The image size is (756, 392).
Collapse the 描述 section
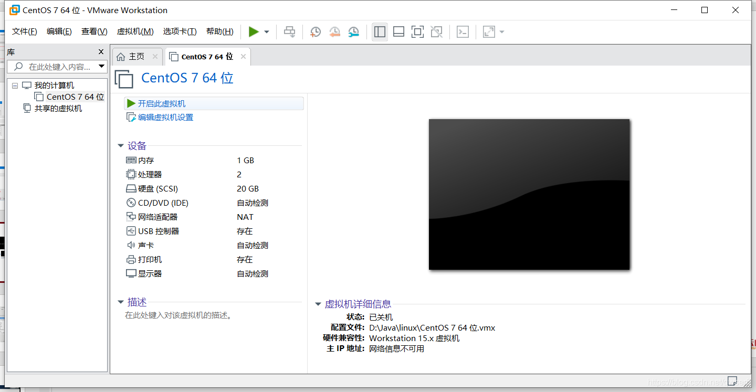(121, 302)
